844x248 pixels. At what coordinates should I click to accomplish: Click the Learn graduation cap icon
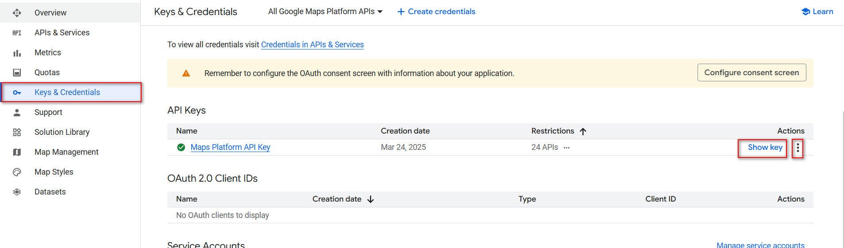tap(805, 12)
